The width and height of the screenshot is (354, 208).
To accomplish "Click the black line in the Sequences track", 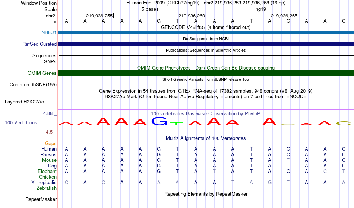I will (x=206, y=56).
